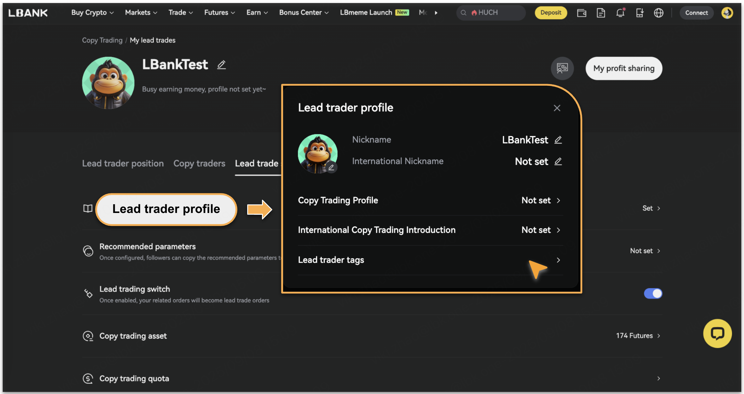Switch to Copy traders tab

pos(199,163)
